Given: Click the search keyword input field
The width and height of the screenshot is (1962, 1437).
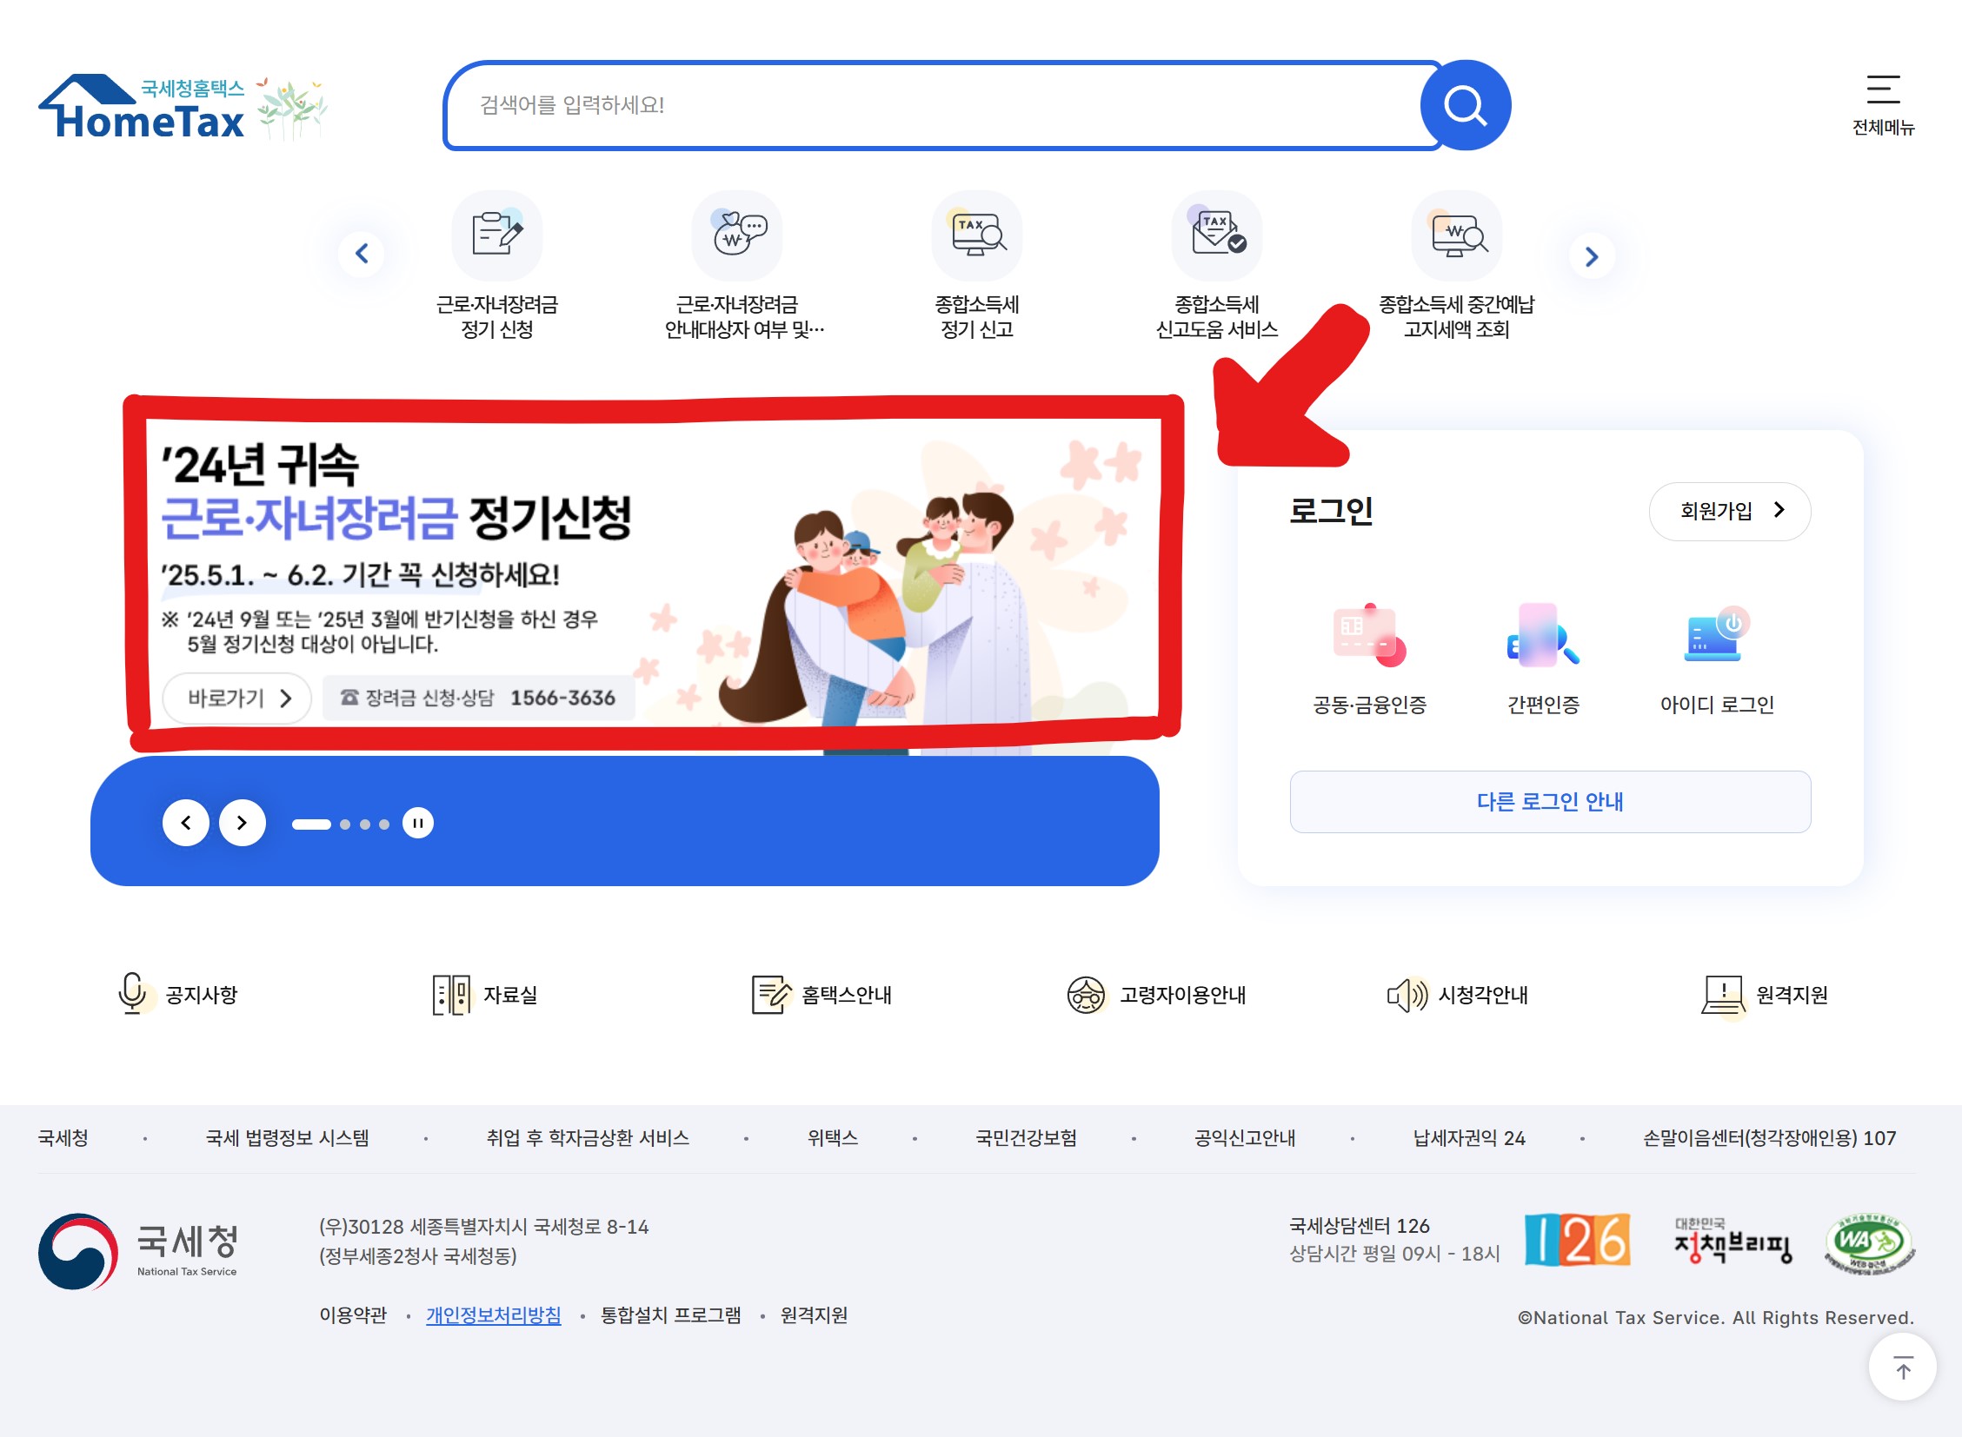Looking at the screenshot, I should 931,105.
